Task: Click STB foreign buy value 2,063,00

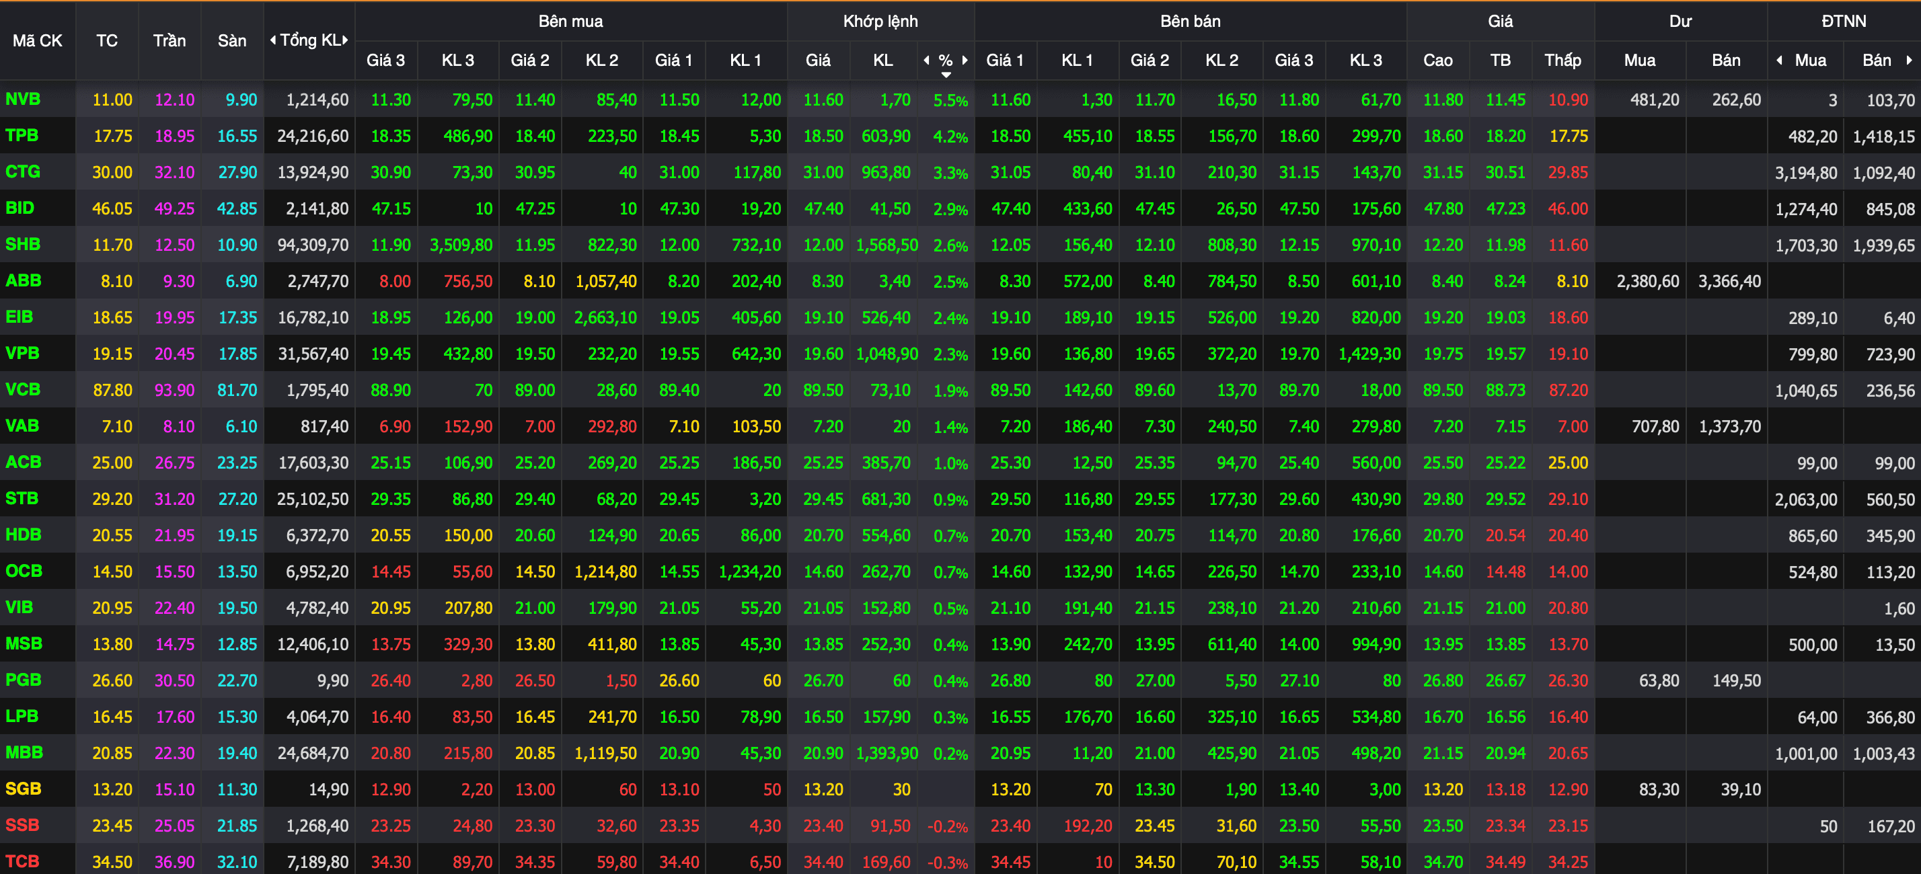Action: point(1806,500)
